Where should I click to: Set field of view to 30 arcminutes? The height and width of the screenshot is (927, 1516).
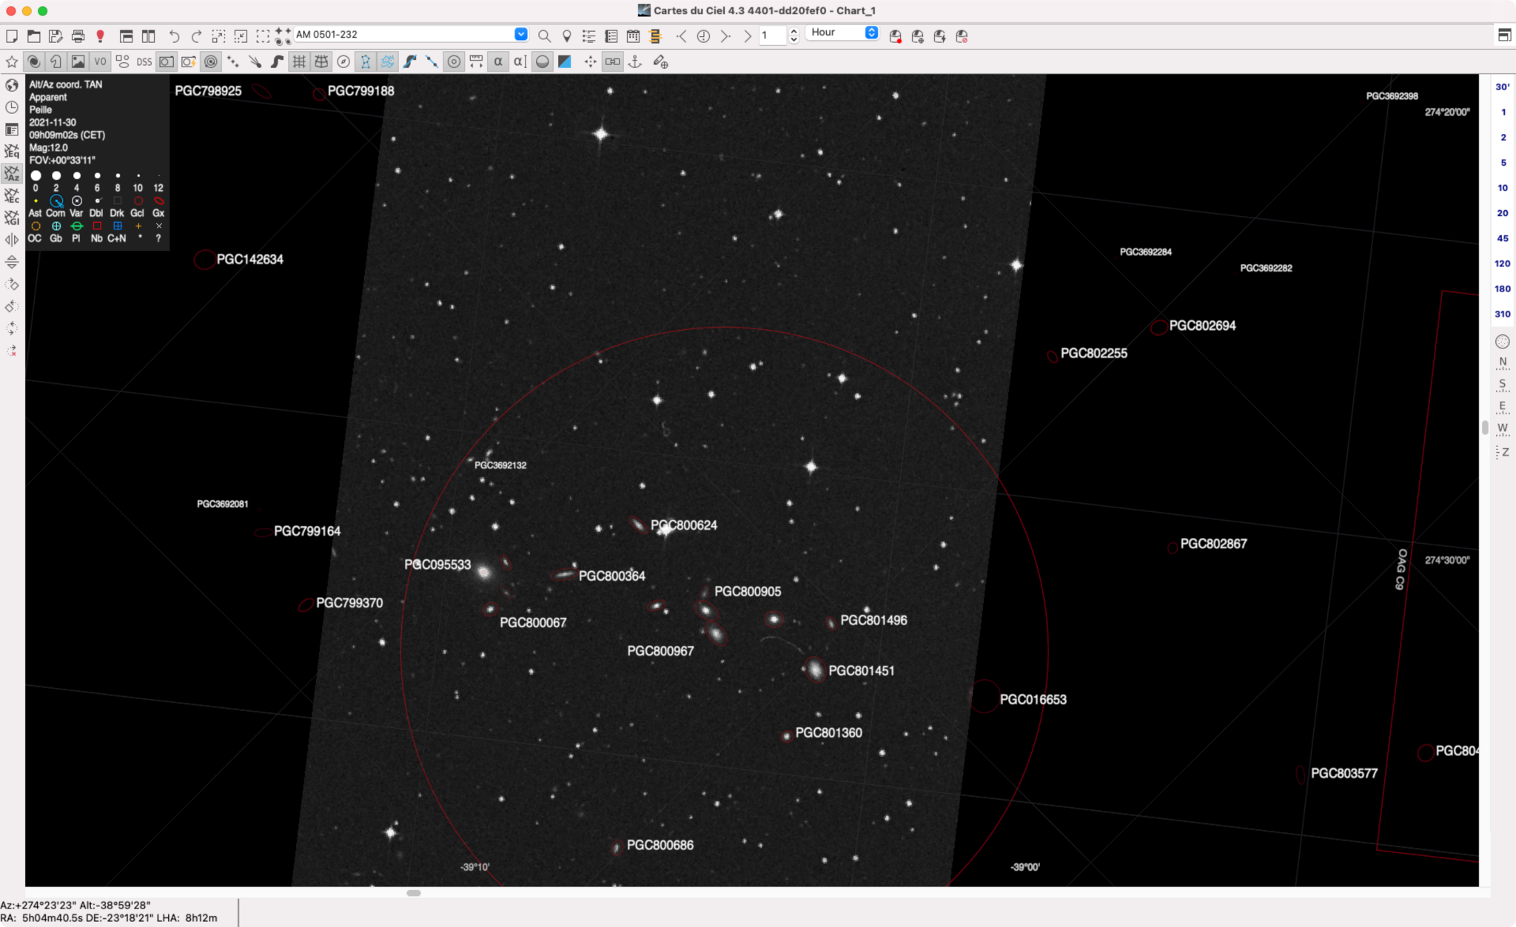[1502, 87]
